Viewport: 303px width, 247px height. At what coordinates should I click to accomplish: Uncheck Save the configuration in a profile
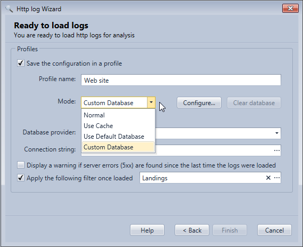pyautogui.click(x=21, y=63)
